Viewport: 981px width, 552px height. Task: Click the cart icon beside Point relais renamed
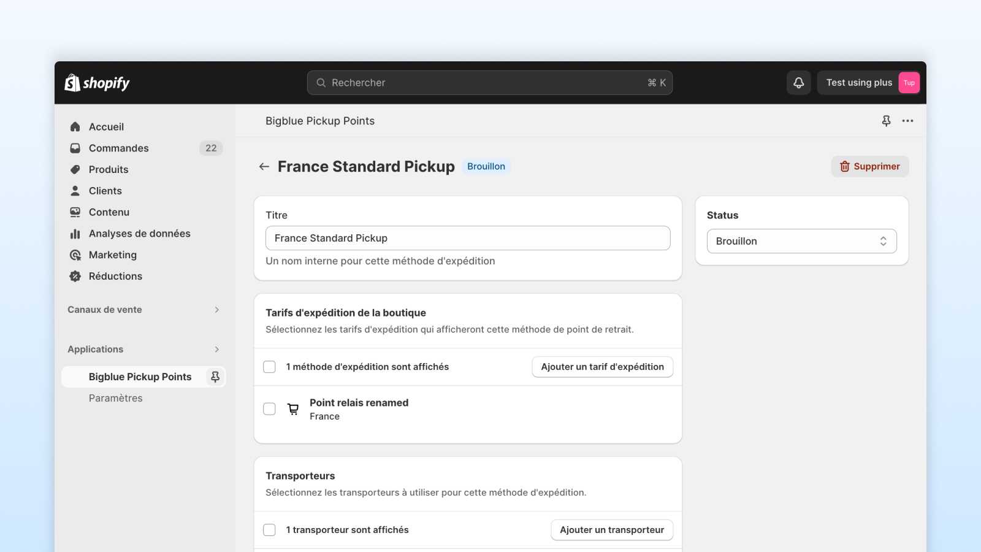[x=294, y=409]
